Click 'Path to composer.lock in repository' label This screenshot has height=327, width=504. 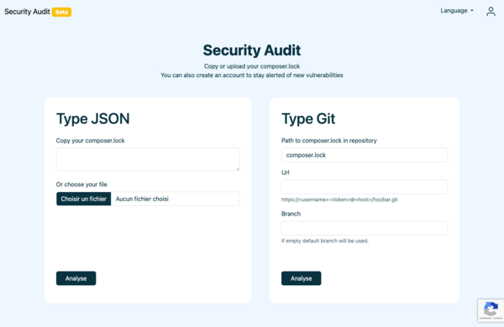tap(329, 141)
